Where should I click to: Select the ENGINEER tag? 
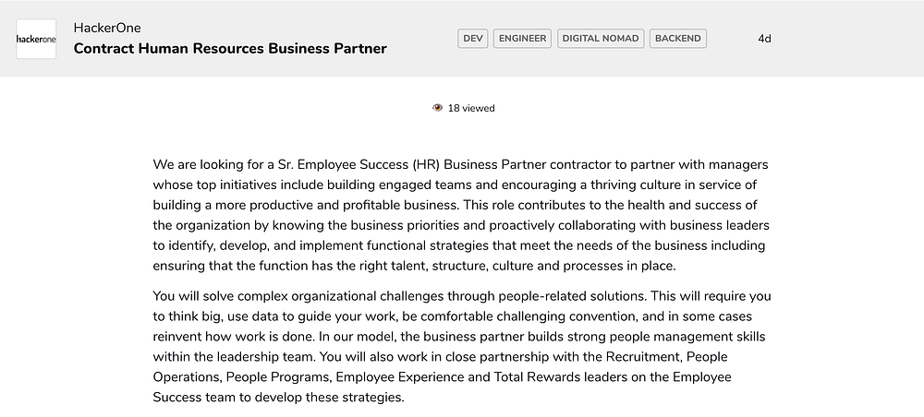(x=522, y=39)
